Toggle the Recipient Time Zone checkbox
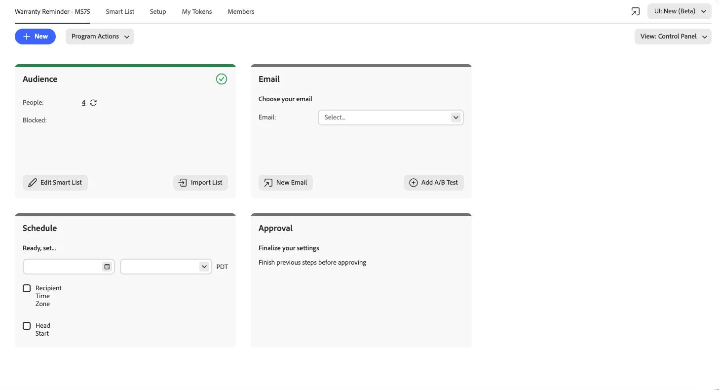This screenshot has width=719, height=390. click(27, 288)
